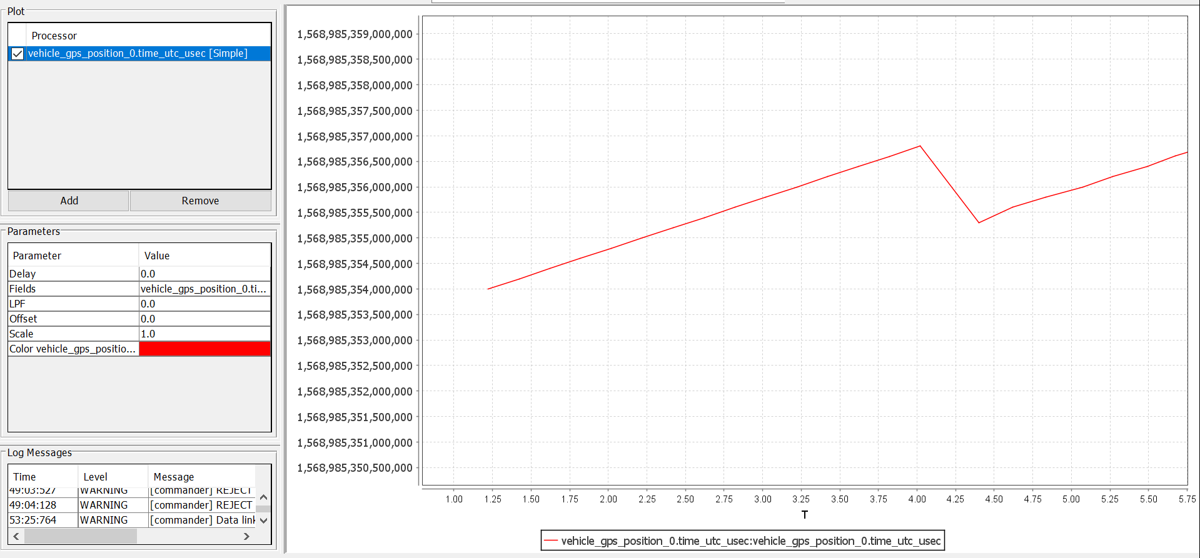Click the 1,568,985,354,000,000 y-axis label
The height and width of the screenshot is (558, 1200).
355,290
